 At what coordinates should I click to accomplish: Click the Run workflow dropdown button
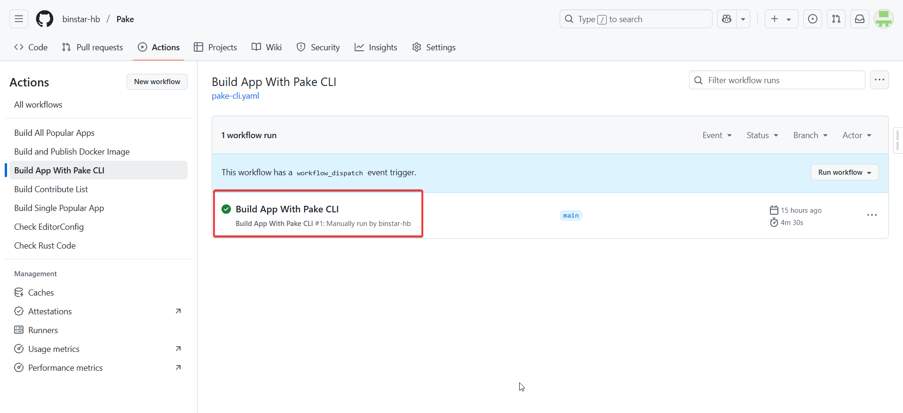click(x=844, y=172)
